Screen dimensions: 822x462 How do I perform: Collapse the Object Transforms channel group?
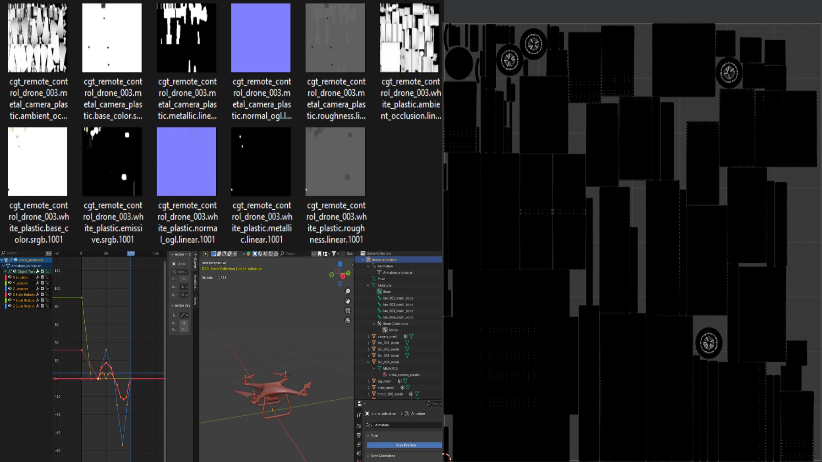[6, 271]
